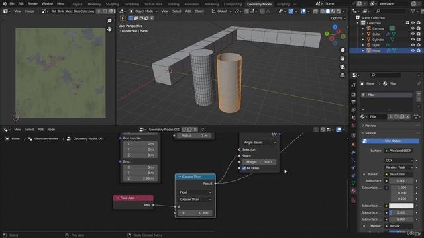Screen dimensions: 424x238
Task: Add a new material slot with plus
Action: tap(419, 94)
